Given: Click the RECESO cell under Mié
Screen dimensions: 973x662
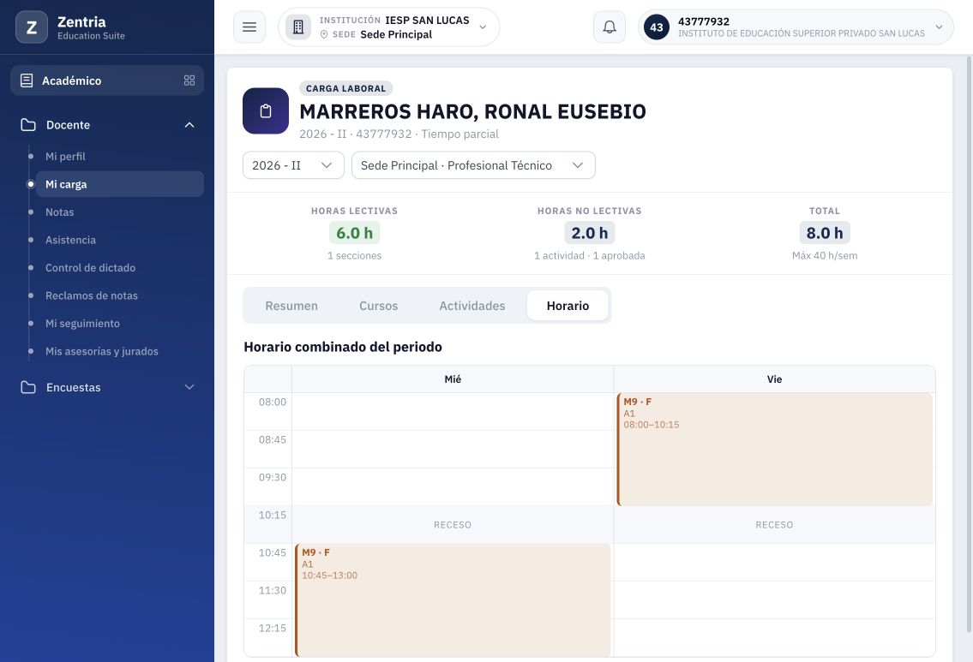Looking at the screenshot, I should coord(453,525).
